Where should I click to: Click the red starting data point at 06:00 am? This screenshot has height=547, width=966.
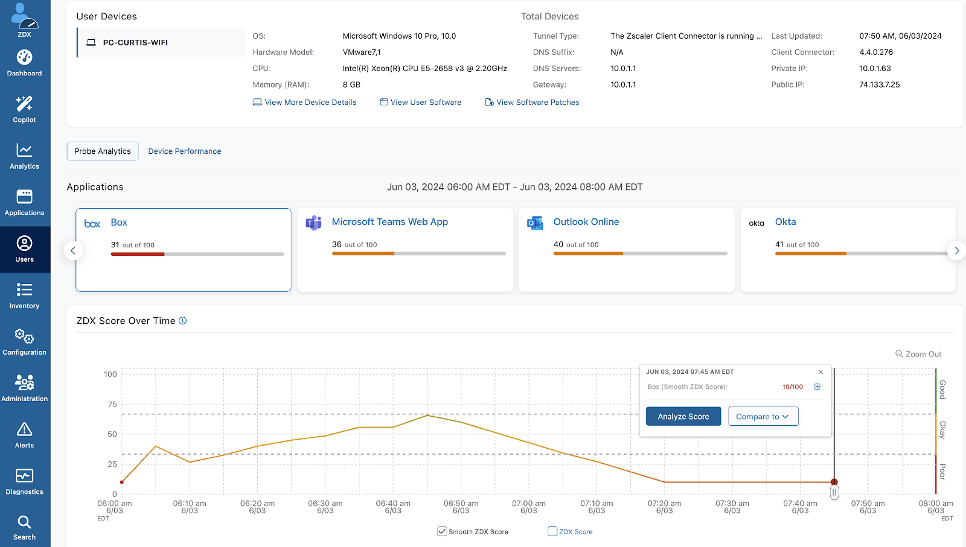point(122,482)
